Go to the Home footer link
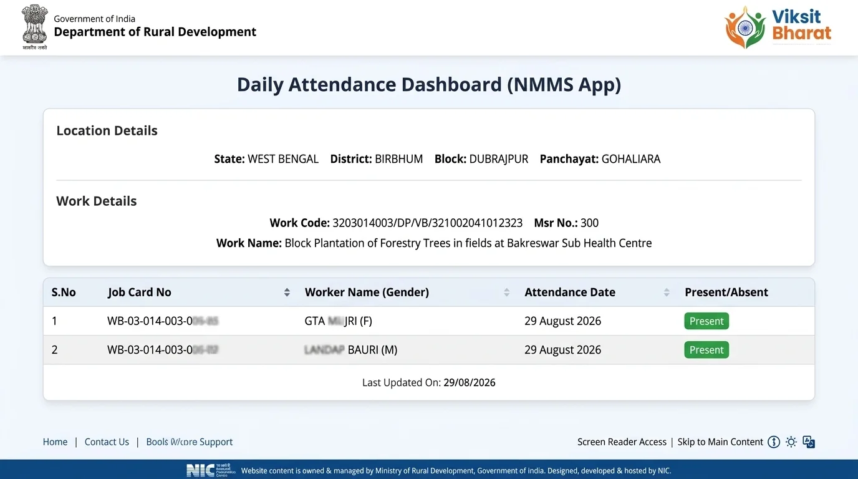The height and width of the screenshot is (479, 858). [x=55, y=442]
